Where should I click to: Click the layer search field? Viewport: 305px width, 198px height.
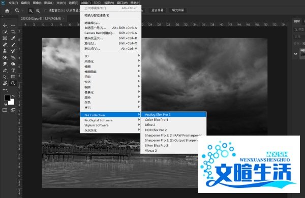pos(299,29)
